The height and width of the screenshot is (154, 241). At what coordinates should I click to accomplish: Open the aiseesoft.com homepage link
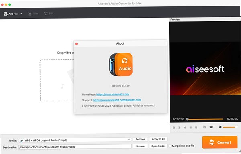112,95
